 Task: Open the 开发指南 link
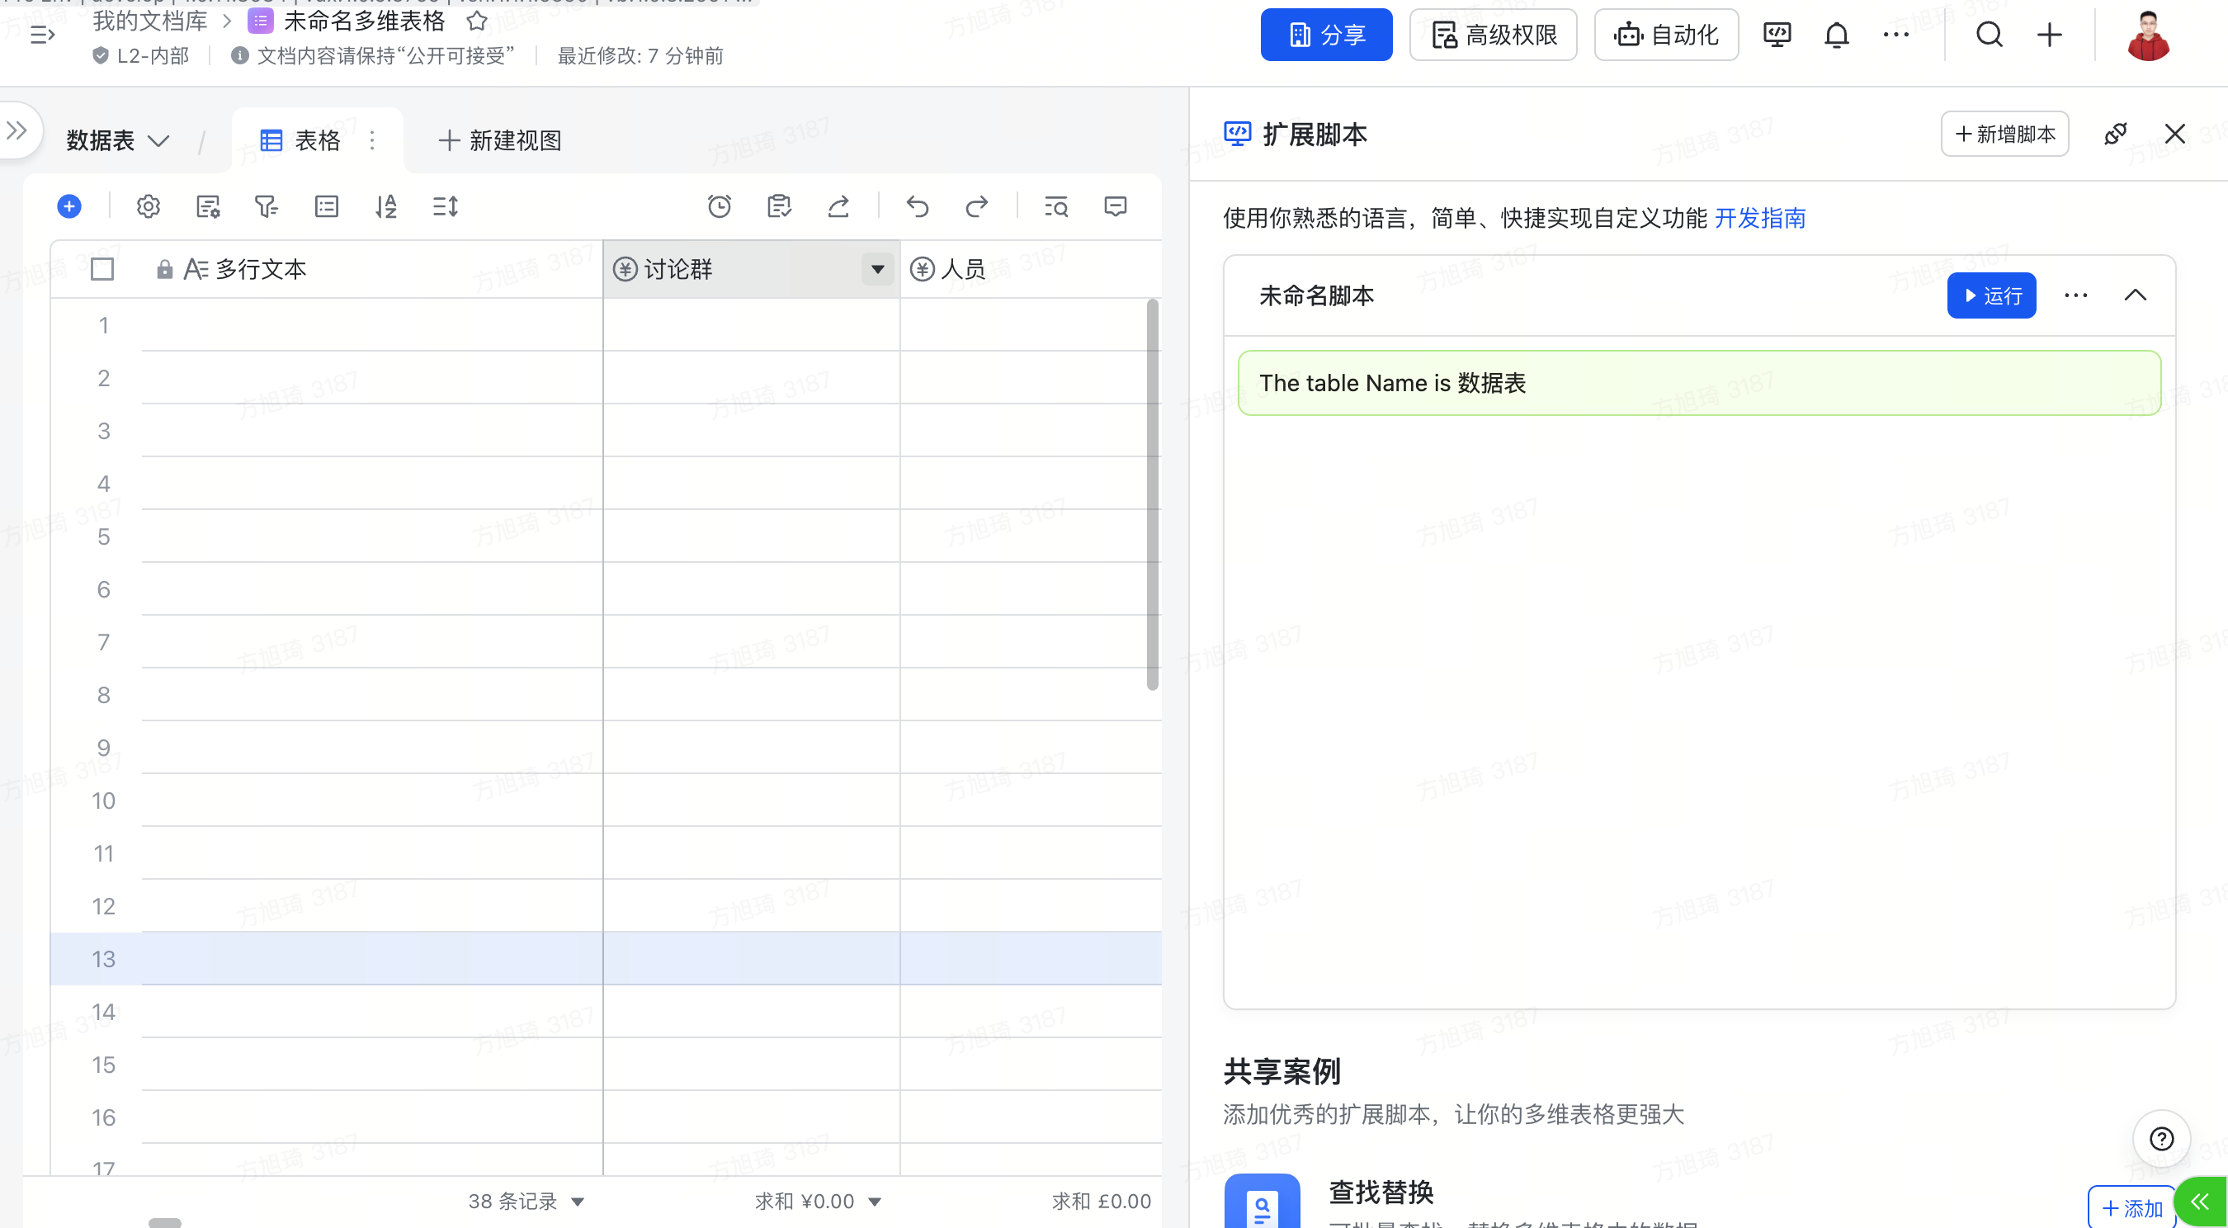[x=1760, y=218]
